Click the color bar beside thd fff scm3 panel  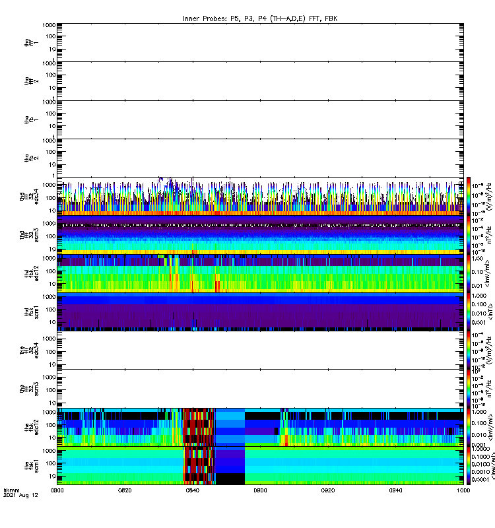(469, 235)
